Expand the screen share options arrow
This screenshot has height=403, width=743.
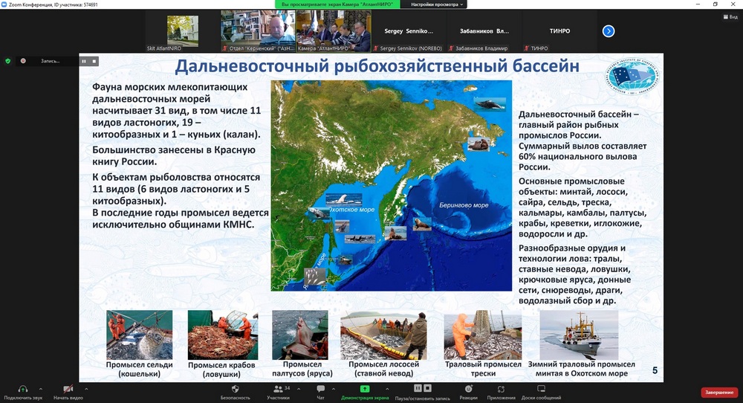click(387, 389)
